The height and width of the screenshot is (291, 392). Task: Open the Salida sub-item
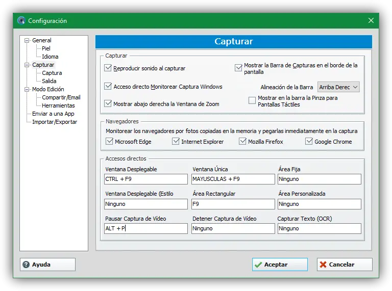49,81
